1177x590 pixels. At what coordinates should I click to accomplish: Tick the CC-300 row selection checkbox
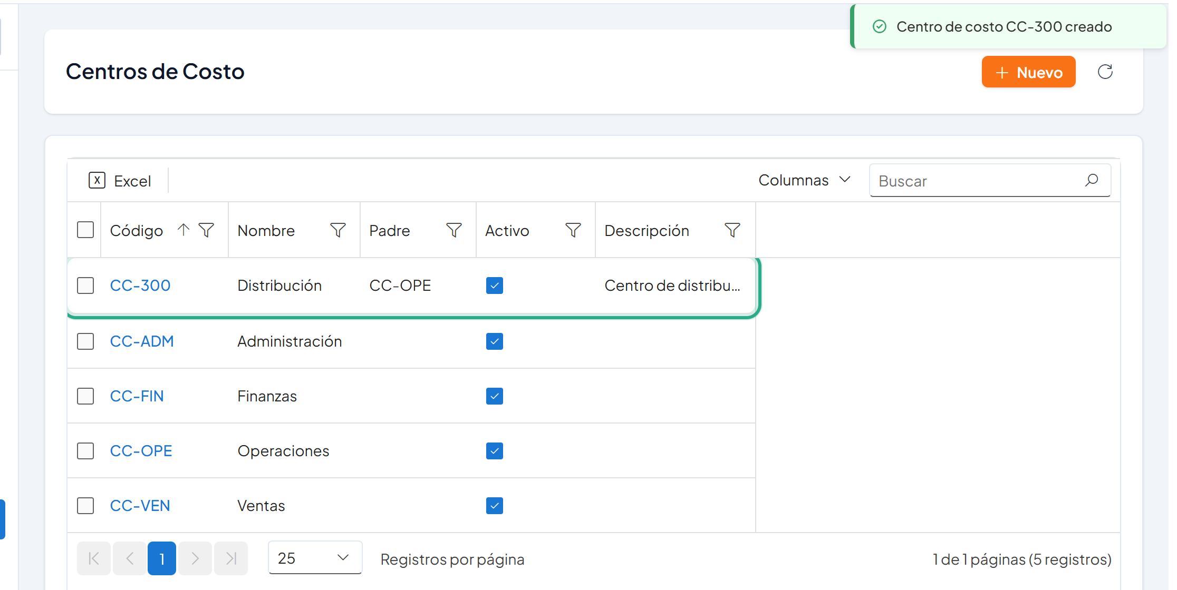tap(85, 286)
